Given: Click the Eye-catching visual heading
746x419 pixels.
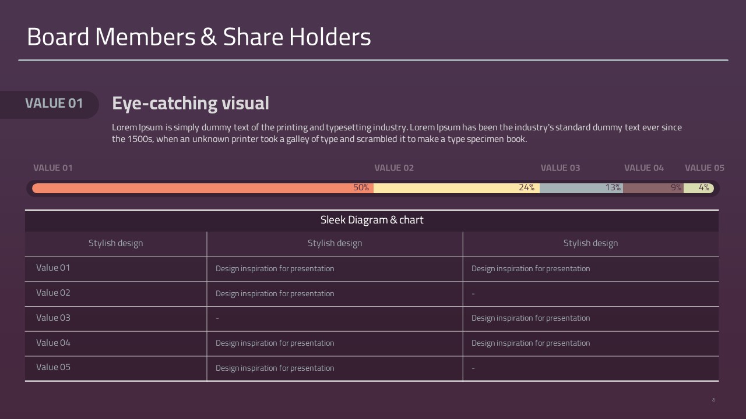Looking at the screenshot, I should tap(191, 103).
